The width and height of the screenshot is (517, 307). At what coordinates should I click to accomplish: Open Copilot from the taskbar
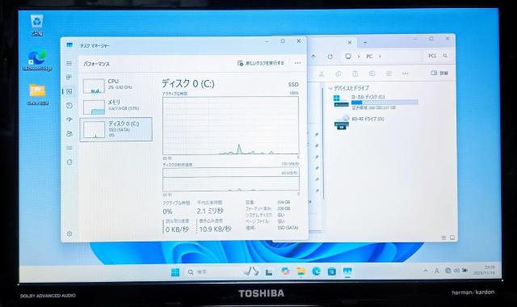[x=285, y=271]
